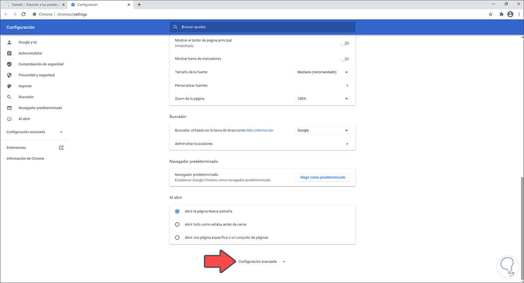The width and height of the screenshot is (524, 283).
Task: Toggle Mostrar barra de marcadores switch
Action: click(345, 59)
